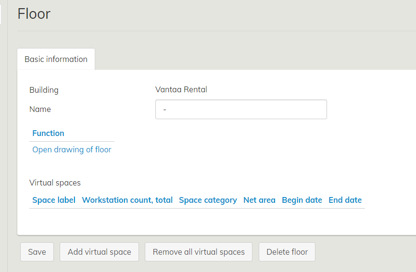Sort by Net area column
The image size is (416, 272).
click(x=259, y=200)
